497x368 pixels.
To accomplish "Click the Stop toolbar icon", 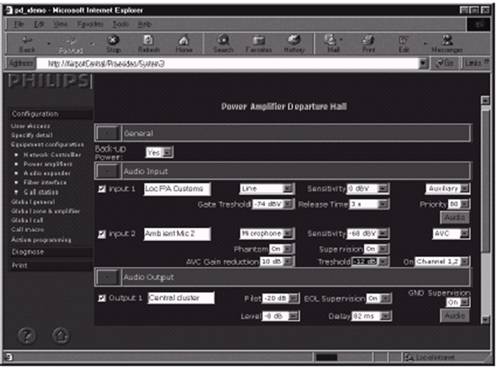I will pos(114,43).
